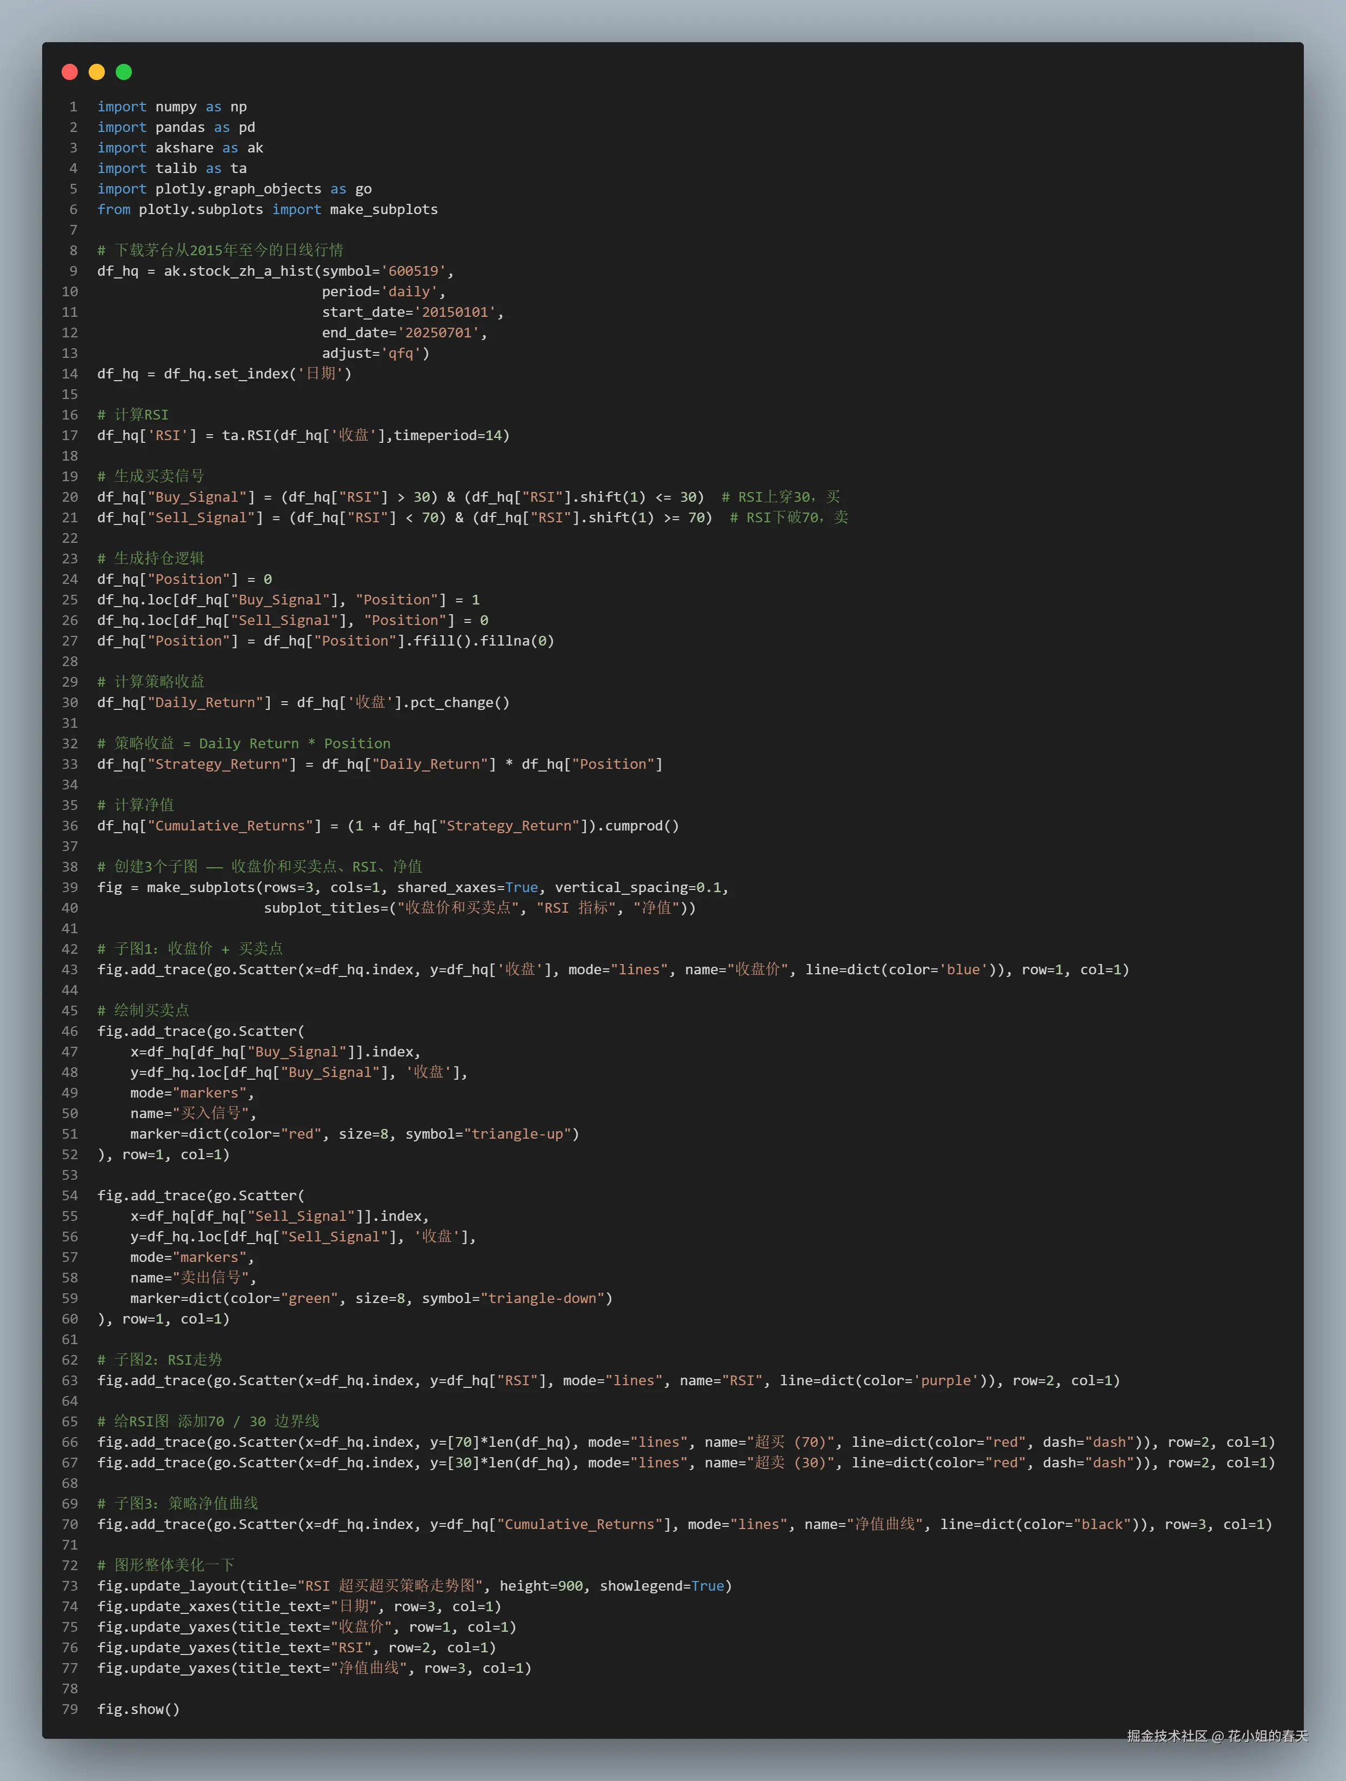
Task: Click the '20150101' start date string
Action: coord(454,313)
